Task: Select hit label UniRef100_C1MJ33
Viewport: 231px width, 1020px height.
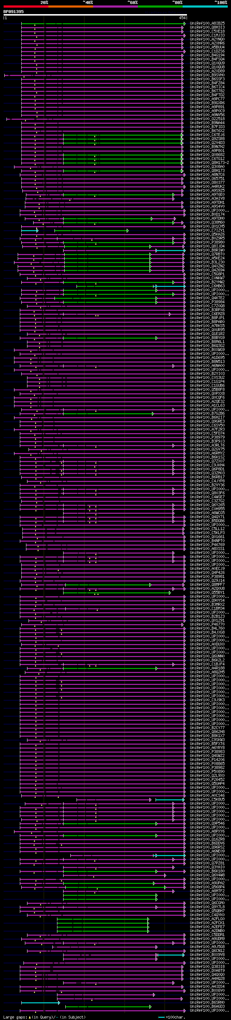Action: point(207,35)
